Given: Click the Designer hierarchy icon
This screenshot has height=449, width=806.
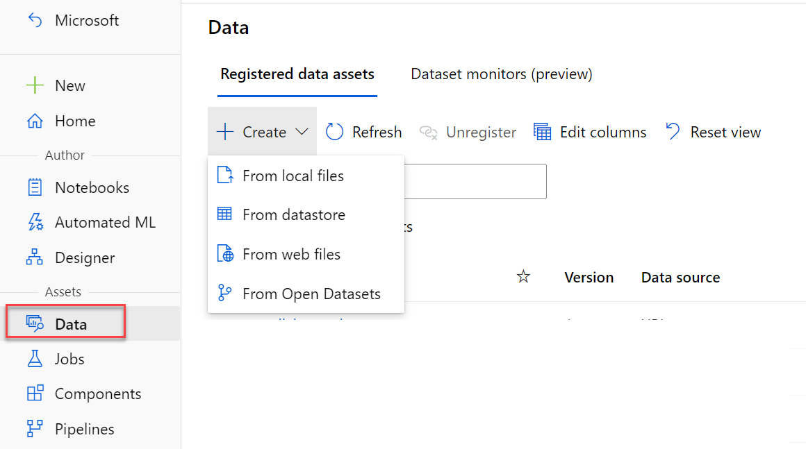Looking at the screenshot, I should coord(35,257).
